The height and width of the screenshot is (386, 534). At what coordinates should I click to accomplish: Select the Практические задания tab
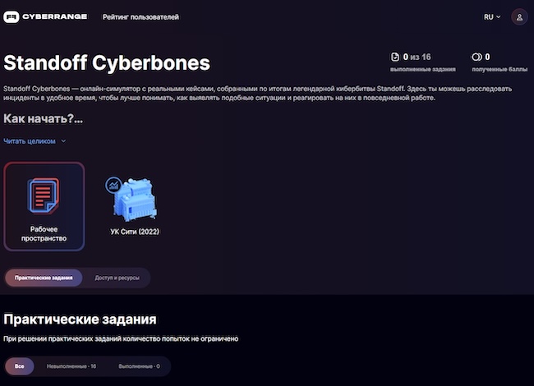tap(44, 278)
